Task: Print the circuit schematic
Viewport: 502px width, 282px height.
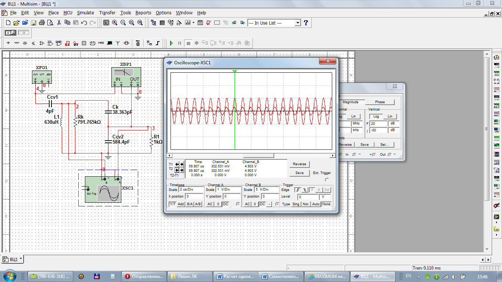Action: pyautogui.click(x=42, y=23)
